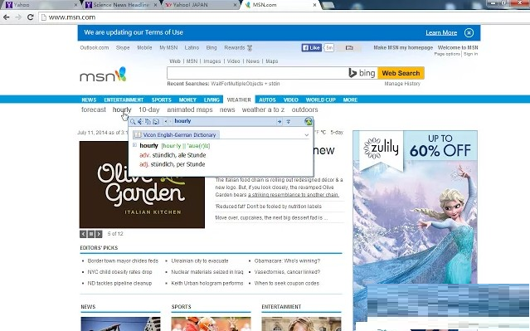Show previous slide in slideshow
The image size is (530, 331).
[83, 234]
